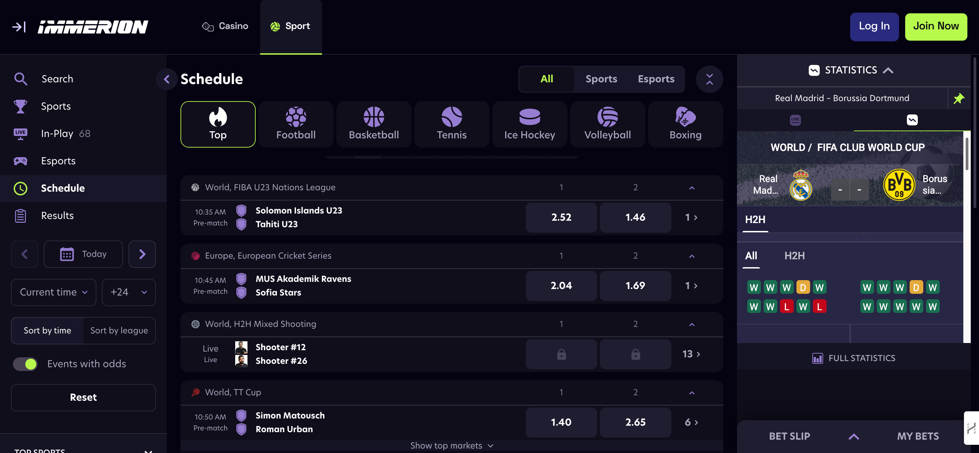
Task: Open FULL STATISTICS
Action: 853,358
